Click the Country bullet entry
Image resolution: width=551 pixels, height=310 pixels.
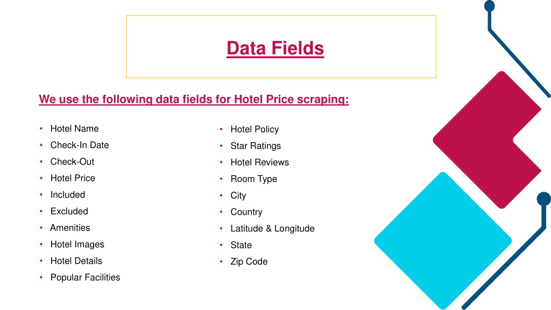coord(246,212)
